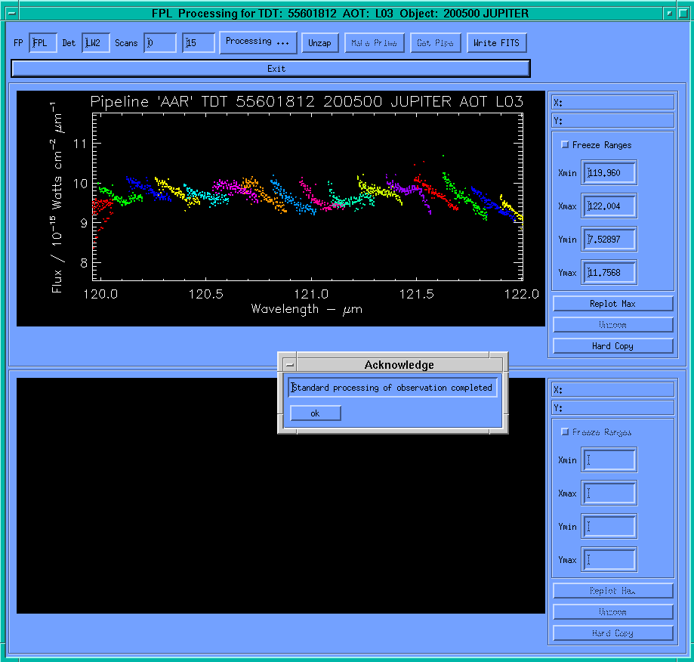Select the Ymax field showing 11.7568

(x=609, y=273)
